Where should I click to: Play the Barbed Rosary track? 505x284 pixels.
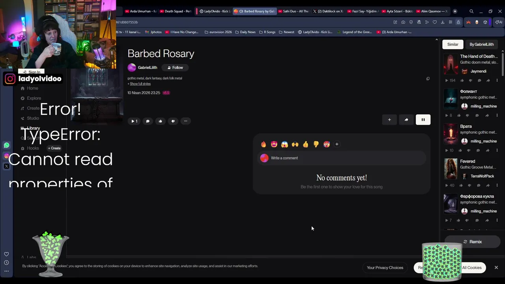click(134, 121)
